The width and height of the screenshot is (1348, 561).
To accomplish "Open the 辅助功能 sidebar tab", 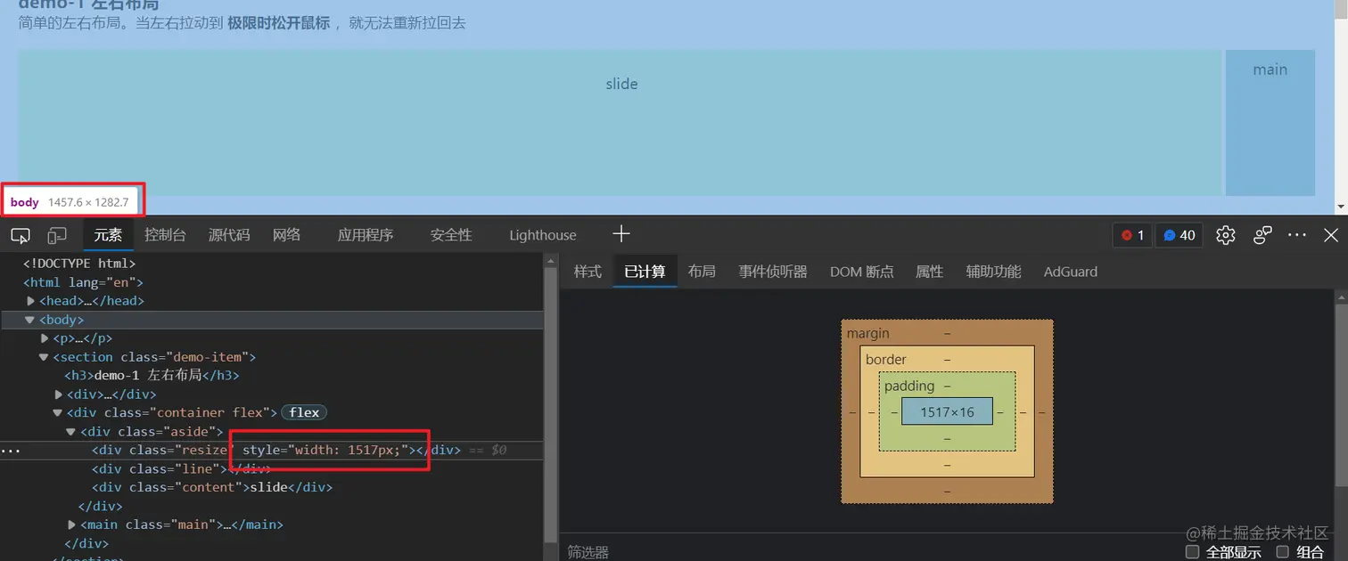I will pos(993,272).
